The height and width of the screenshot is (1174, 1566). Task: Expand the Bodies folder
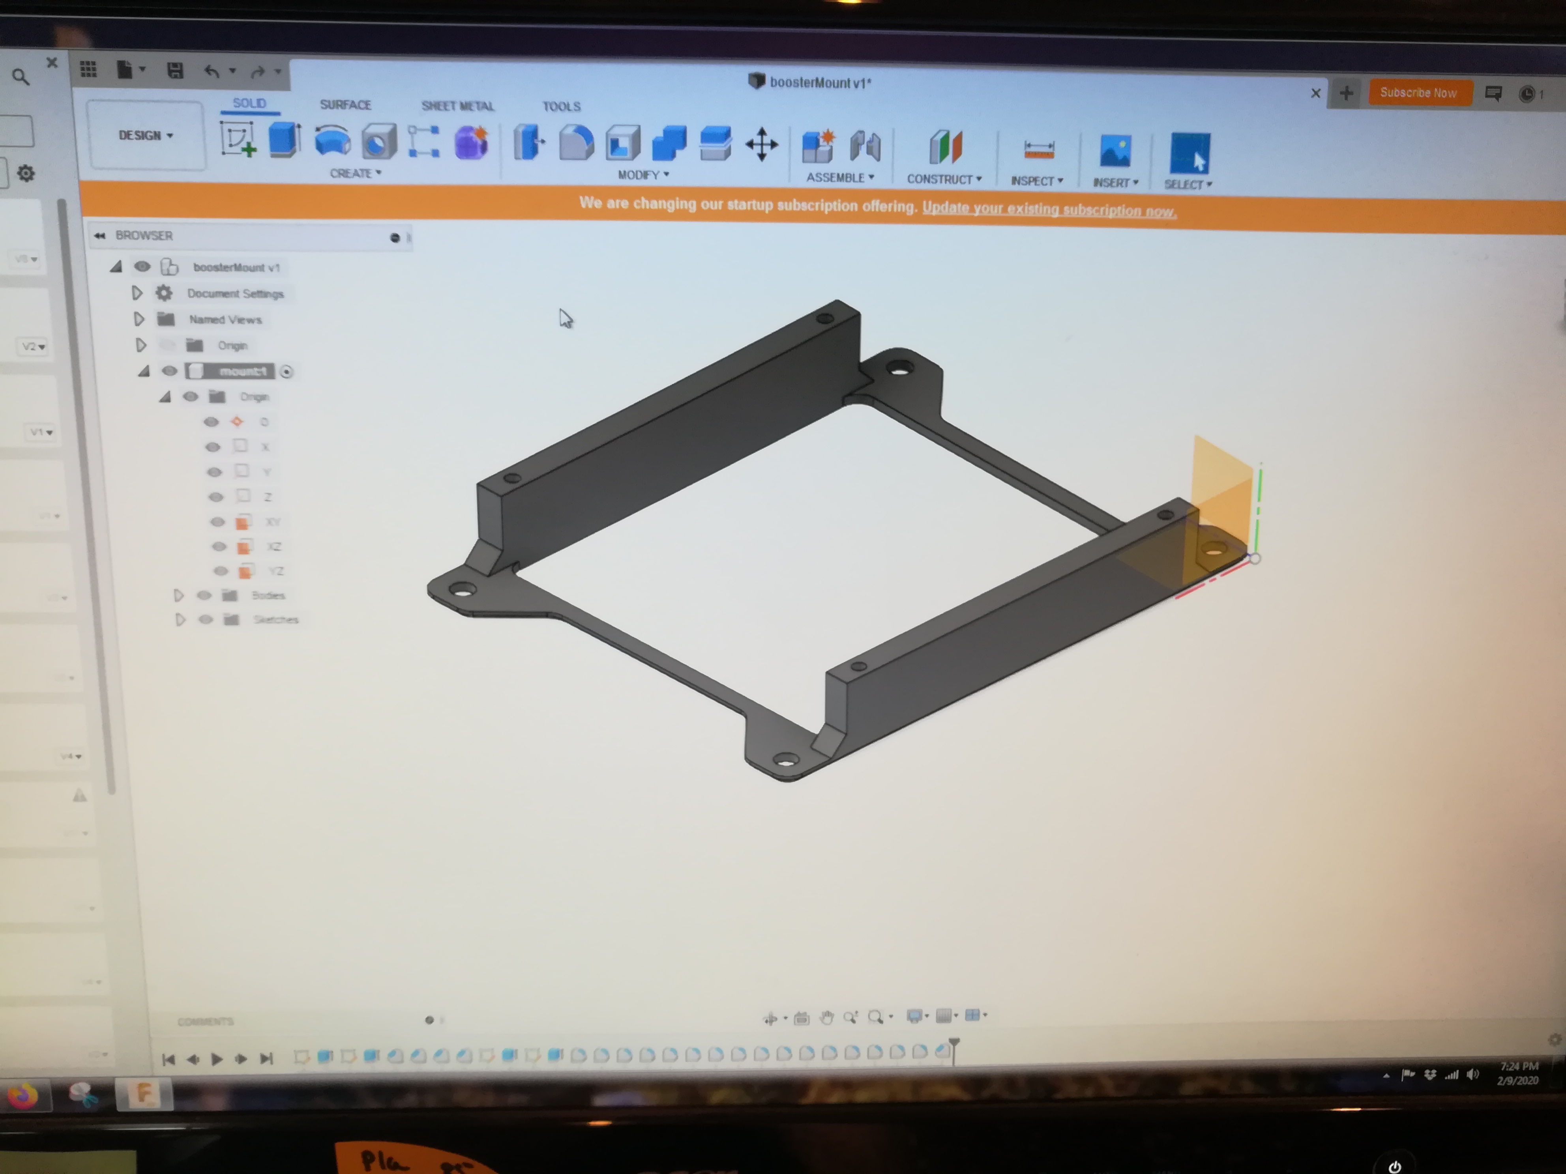coord(178,595)
